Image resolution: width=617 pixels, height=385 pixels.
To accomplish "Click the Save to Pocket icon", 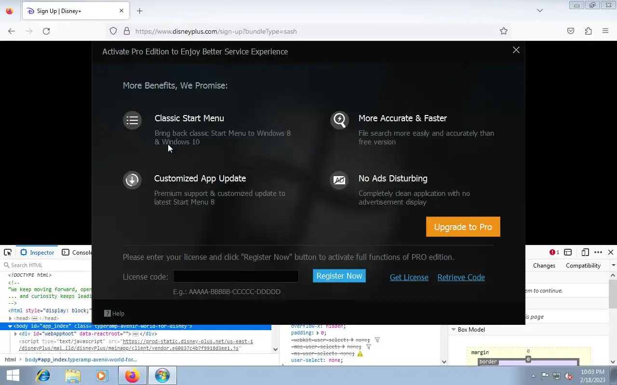I will pos(571,31).
